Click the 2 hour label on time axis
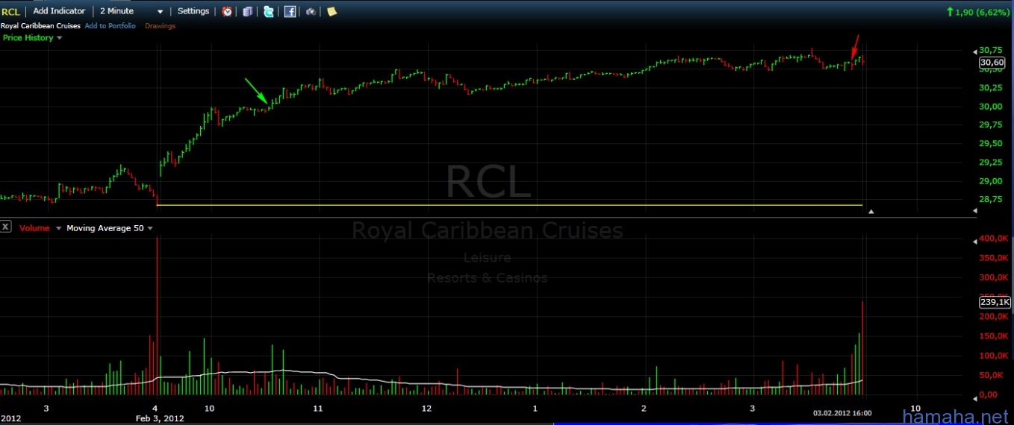 [644, 409]
